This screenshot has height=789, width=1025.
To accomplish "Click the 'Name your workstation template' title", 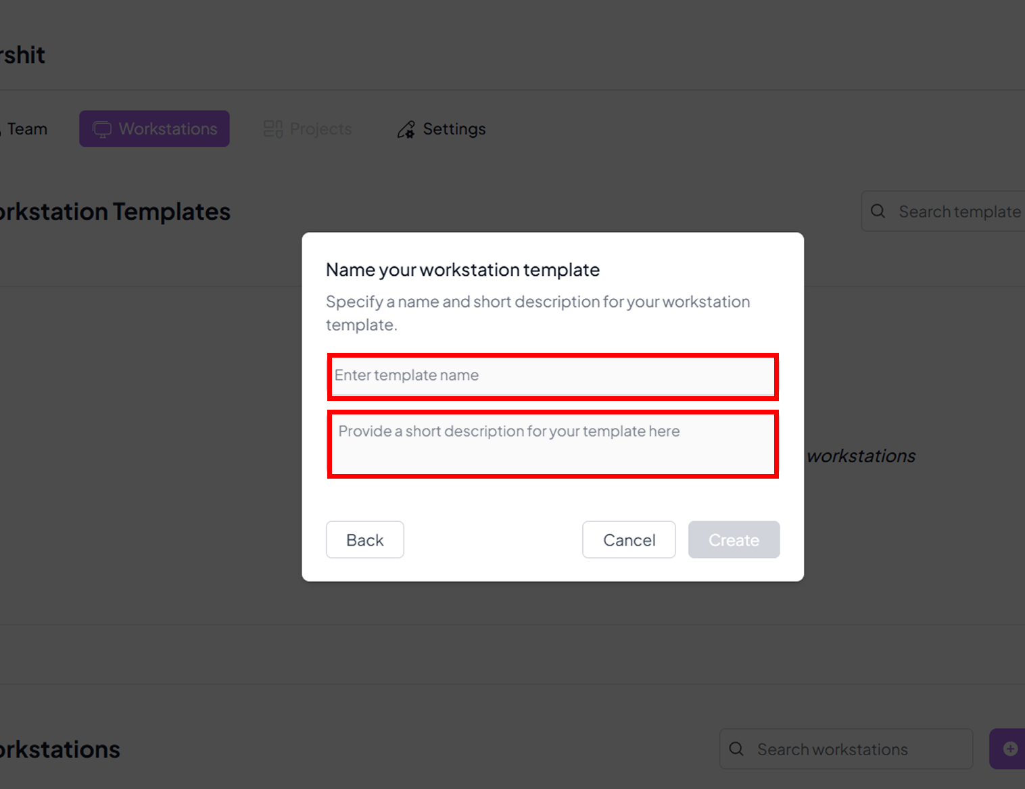I will (462, 270).
